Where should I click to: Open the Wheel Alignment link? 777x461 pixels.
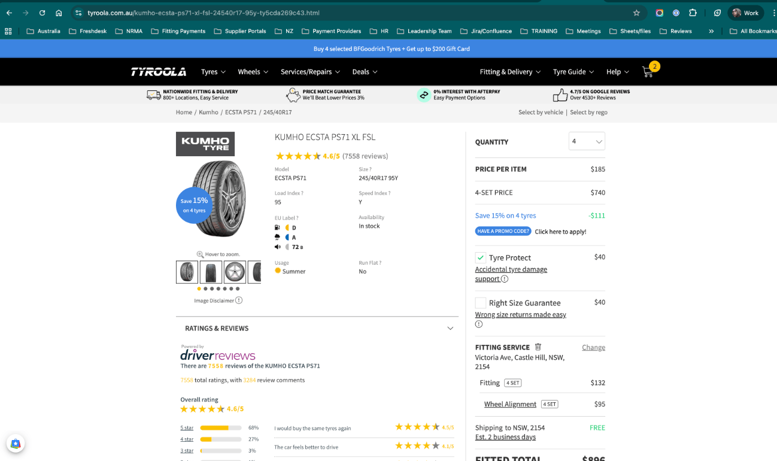click(510, 404)
